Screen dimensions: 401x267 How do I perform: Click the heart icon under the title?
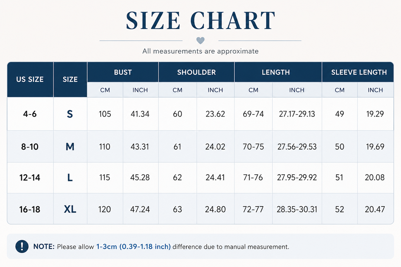(200, 40)
